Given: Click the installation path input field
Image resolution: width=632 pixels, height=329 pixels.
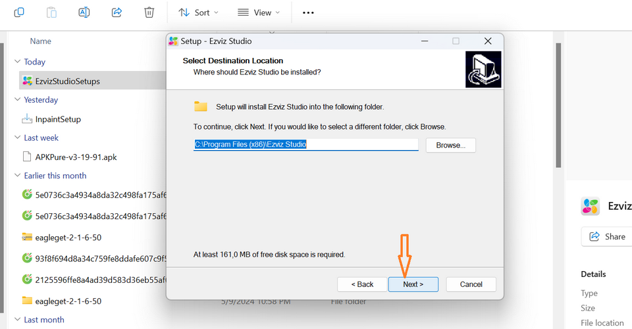Looking at the screenshot, I should point(306,145).
